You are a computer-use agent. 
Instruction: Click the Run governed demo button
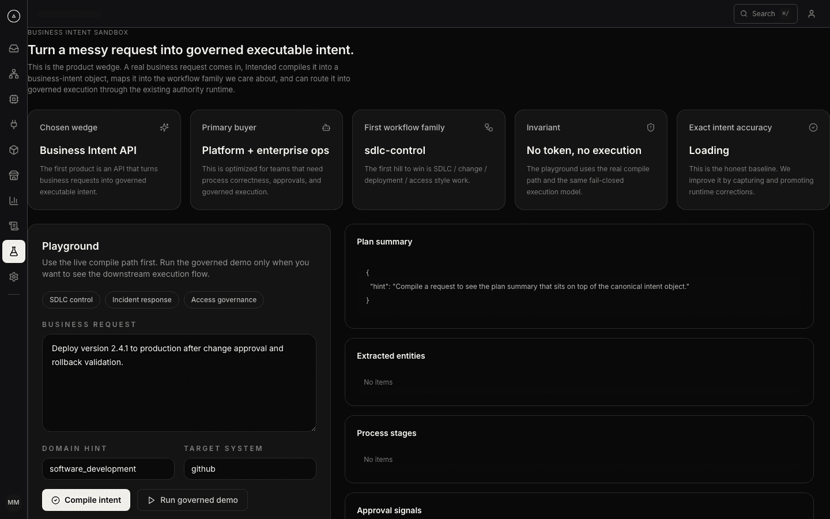coord(193,500)
